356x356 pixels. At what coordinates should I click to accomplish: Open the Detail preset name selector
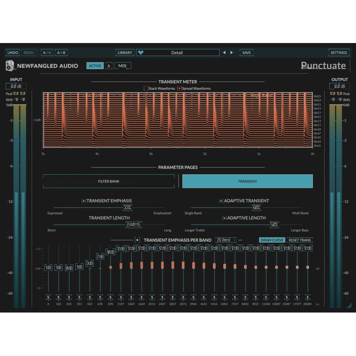pos(178,53)
